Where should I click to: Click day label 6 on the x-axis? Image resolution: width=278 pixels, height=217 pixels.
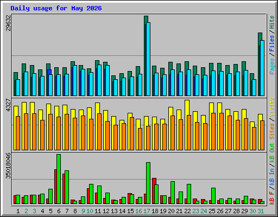pos(59,211)
